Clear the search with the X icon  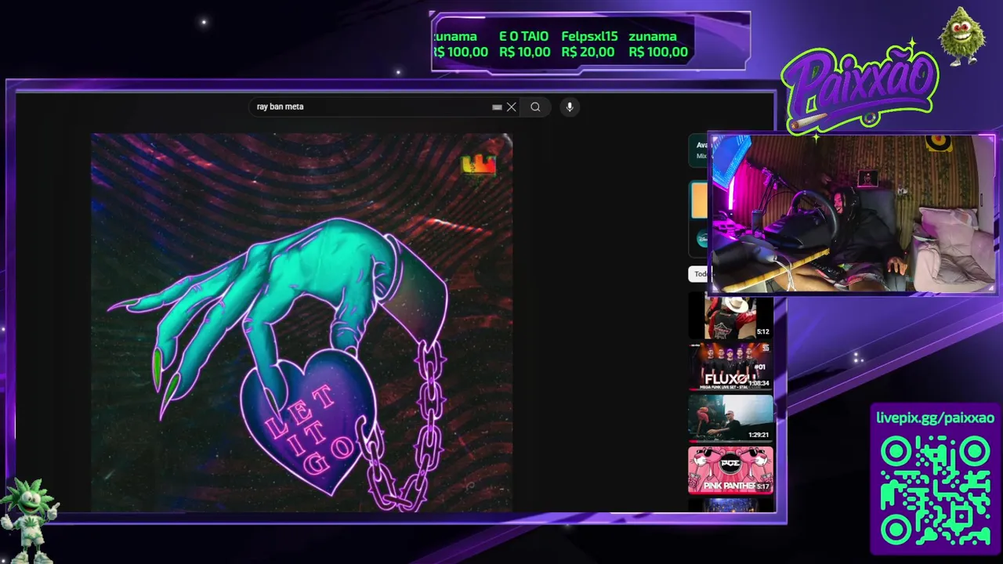tap(511, 107)
